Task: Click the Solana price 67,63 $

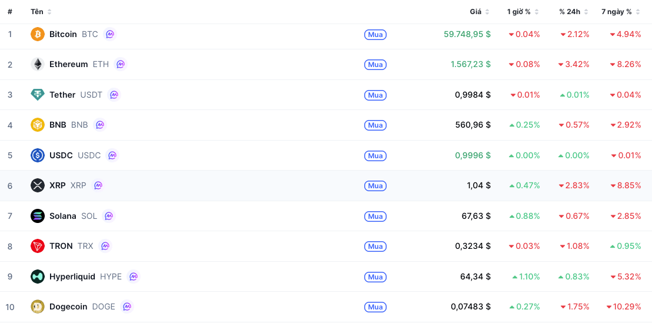Action: 475,216
